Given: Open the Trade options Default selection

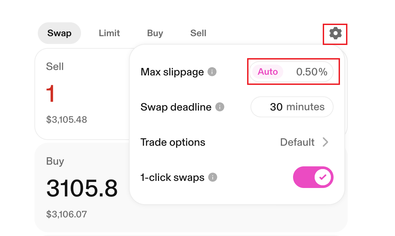Looking at the screenshot, I should pyautogui.click(x=297, y=142).
